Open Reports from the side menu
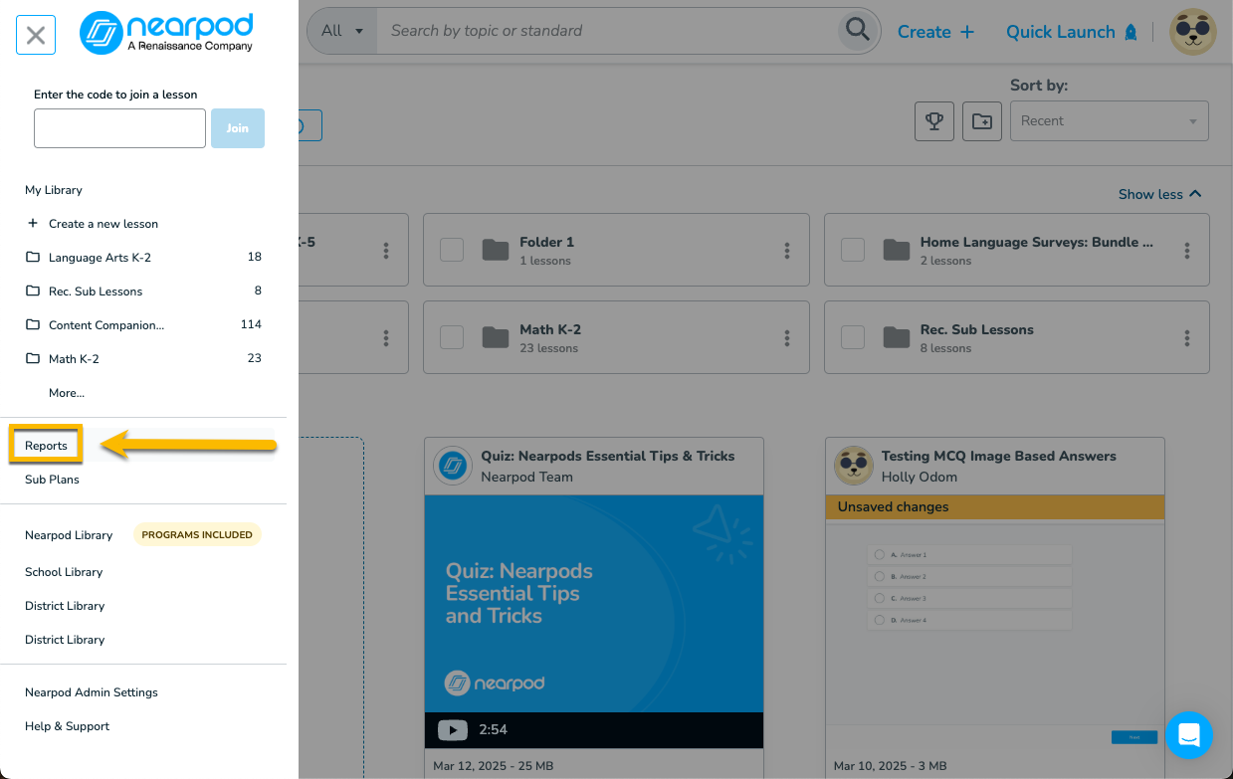This screenshot has width=1233, height=779. pyautogui.click(x=46, y=446)
